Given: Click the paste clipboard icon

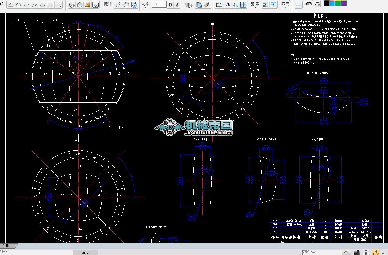Looking at the screenshot, I should pos(199,5).
